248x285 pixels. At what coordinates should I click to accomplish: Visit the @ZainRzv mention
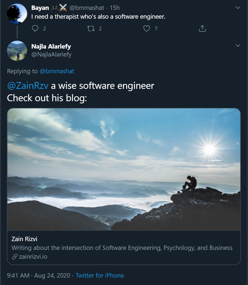[28, 86]
